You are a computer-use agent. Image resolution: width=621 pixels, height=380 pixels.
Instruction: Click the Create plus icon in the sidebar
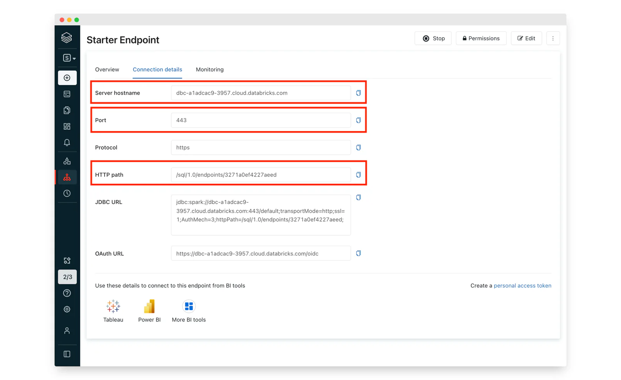click(67, 78)
